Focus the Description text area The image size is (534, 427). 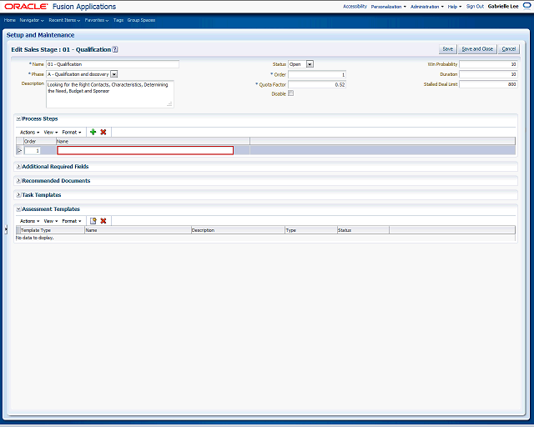click(110, 94)
